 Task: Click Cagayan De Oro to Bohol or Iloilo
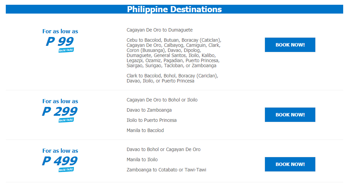point(162,100)
